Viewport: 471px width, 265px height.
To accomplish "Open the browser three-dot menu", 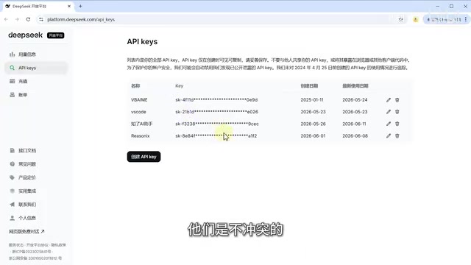I will click(x=466, y=19).
